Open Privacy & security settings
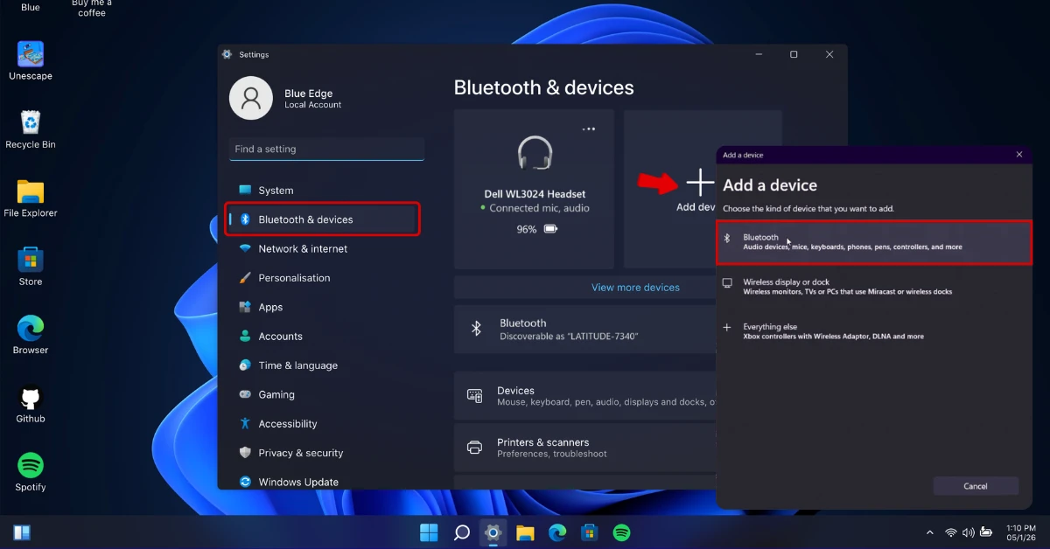The image size is (1050, 549). click(325, 453)
